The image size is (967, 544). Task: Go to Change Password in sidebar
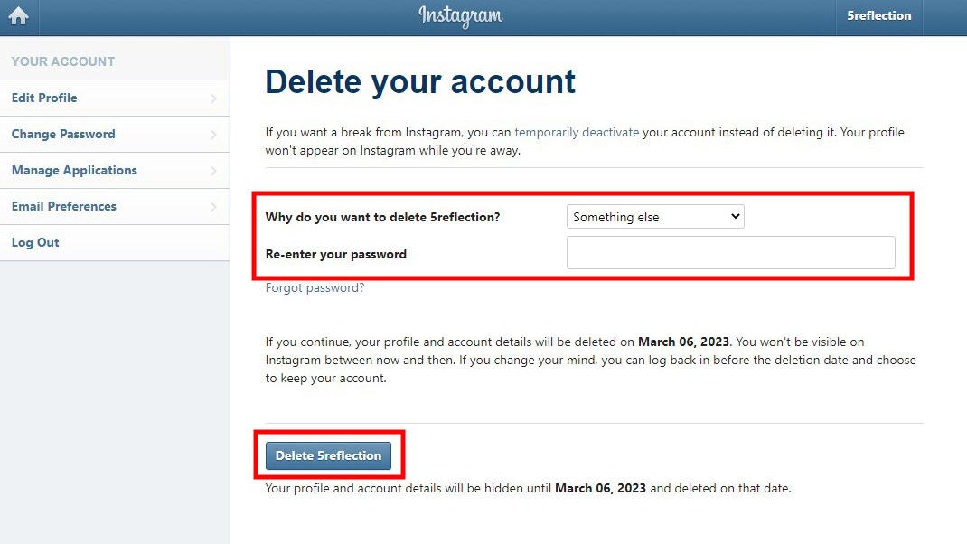point(63,134)
